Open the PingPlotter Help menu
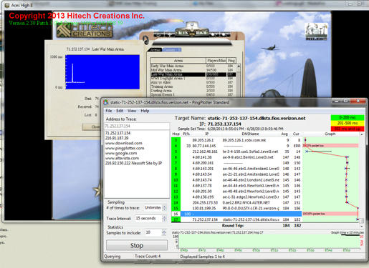Screen dimensions: 369x268 coord(145,111)
